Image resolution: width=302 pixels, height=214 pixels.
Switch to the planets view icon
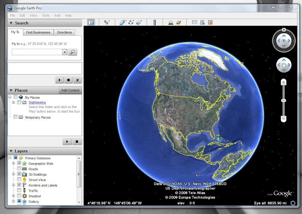click(x=178, y=23)
